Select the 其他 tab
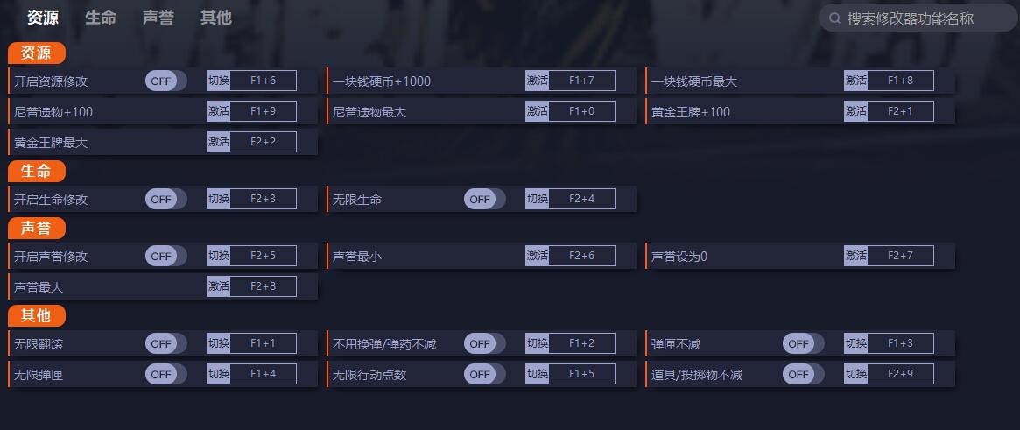The height and width of the screenshot is (430, 1020). [215, 18]
